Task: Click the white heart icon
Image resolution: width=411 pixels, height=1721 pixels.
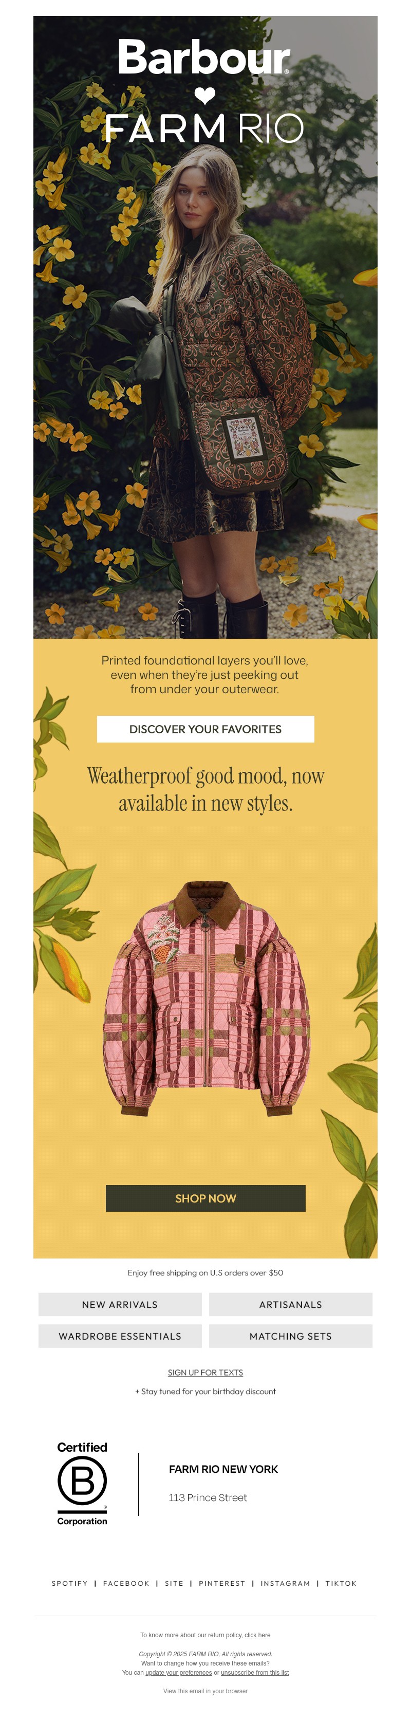Action: (204, 96)
